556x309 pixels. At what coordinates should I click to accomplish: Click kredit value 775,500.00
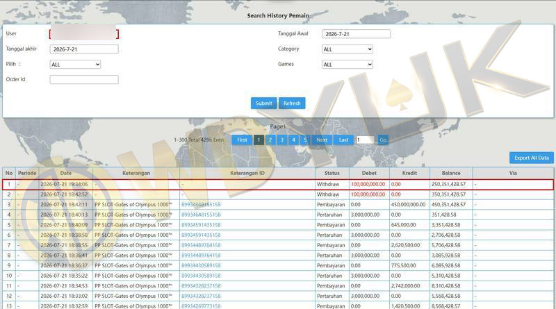click(404, 265)
